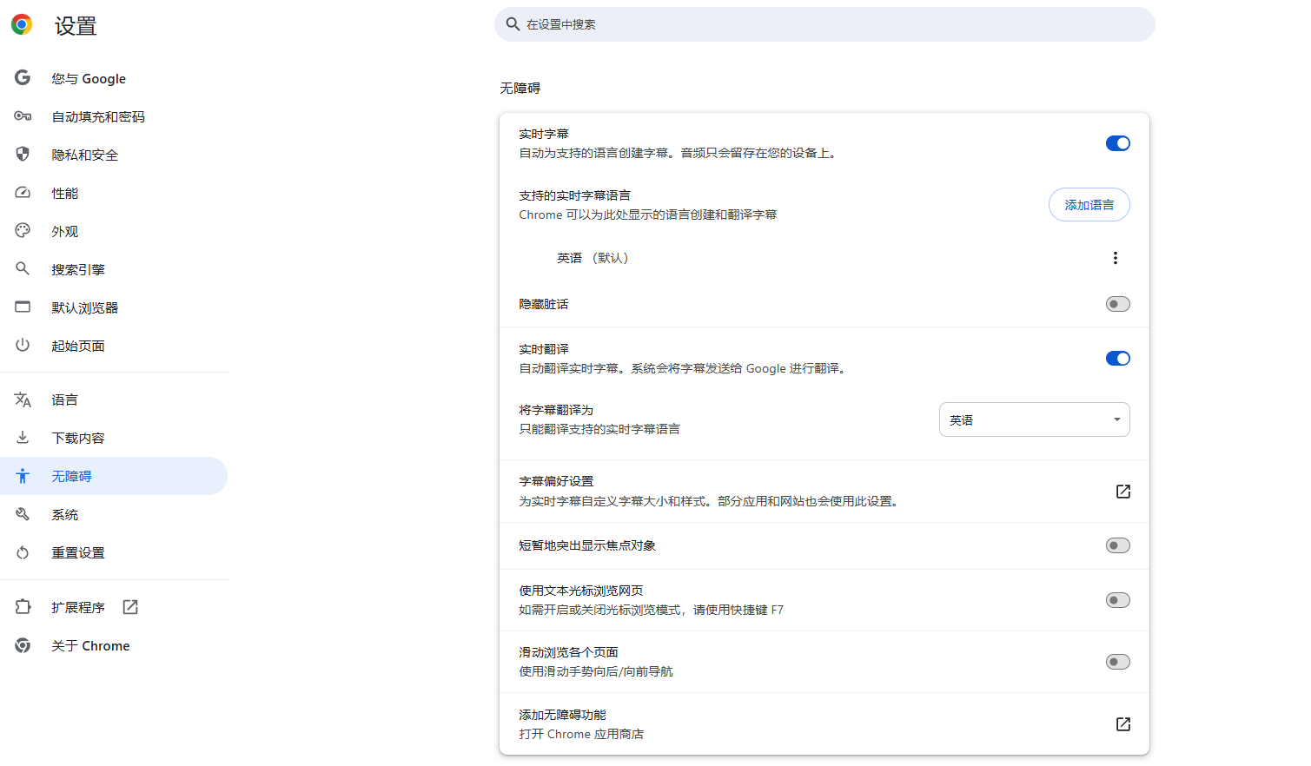Click the 如需开启或关闭光标浏览模式 F7 hint text
Screen dimensions: 1311x766
coord(652,610)
